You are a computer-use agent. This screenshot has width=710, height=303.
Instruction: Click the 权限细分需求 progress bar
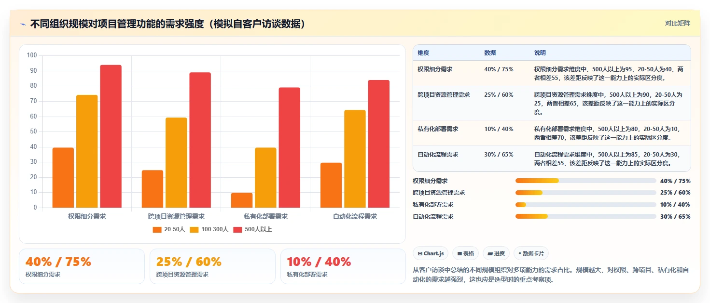point(585,181)
